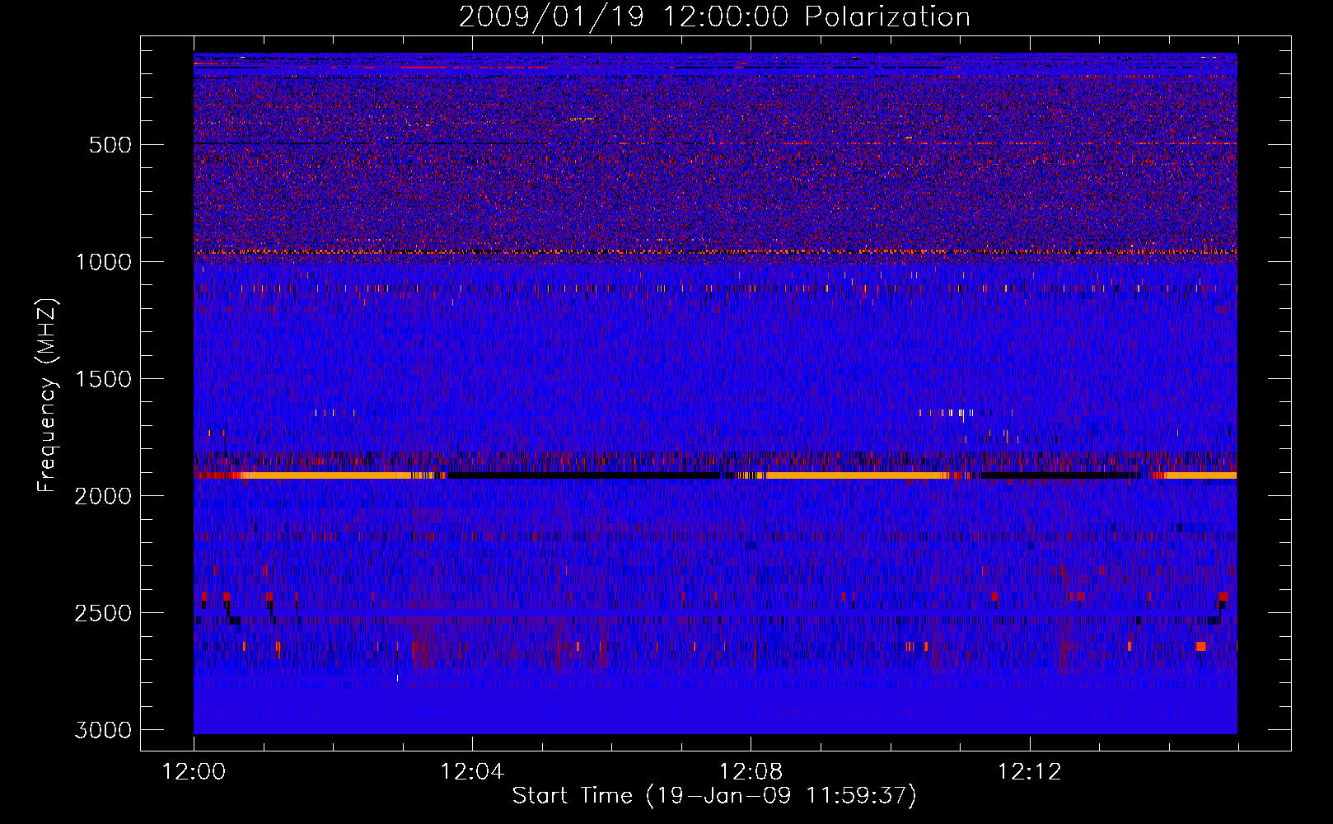Select the 500 tick label on the frequency axis
This screenshot has height=824, width=1333.
point(110,145)
